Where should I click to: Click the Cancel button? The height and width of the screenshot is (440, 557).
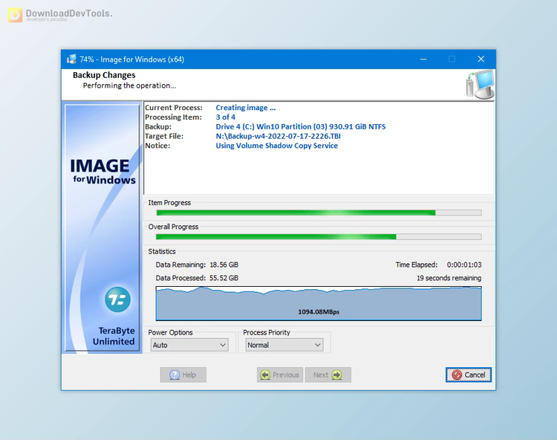[468, 375]
